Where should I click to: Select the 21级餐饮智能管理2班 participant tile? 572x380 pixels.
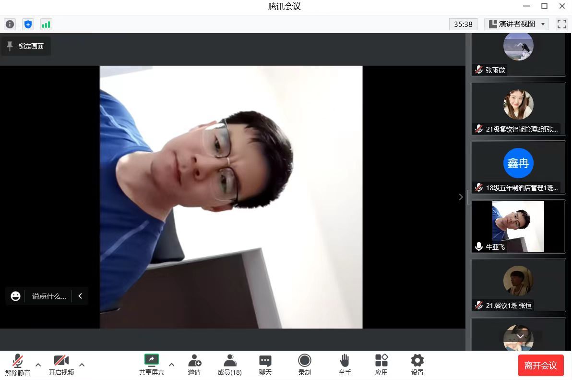(518, 109)
